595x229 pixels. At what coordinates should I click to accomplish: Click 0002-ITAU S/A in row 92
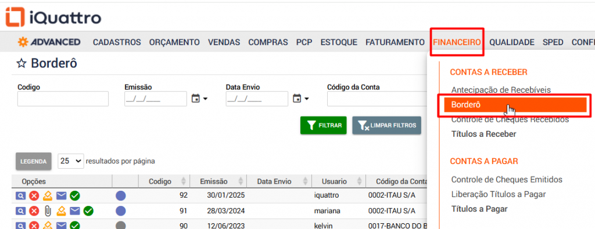[x=392, y=196]
